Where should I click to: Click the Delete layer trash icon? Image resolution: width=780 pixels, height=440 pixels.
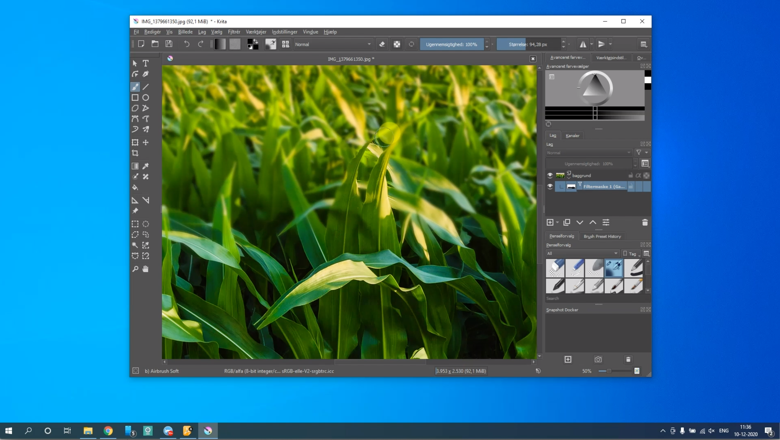pos(645,223)
